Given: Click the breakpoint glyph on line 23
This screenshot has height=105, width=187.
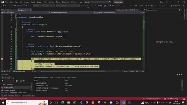Looking at the screenshot, I should click(2, 59).
